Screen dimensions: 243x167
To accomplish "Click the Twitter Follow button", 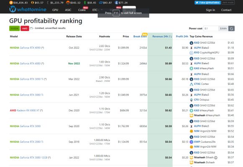I will coord(207,3).
